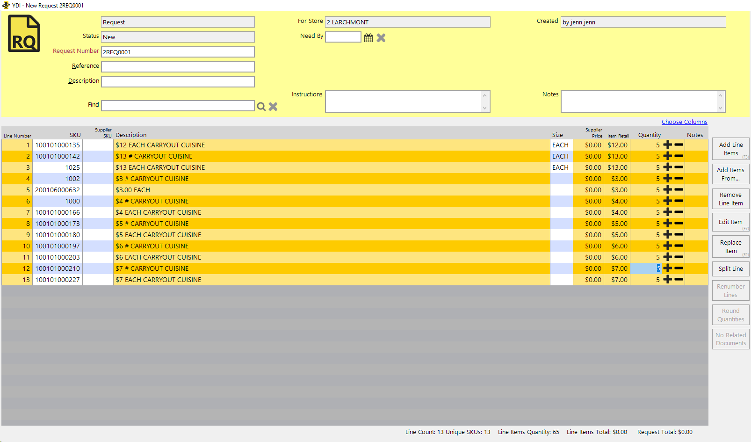Open the Need By calendar picker
This screenshot has height=442, width=751.
click(x=368, y=38)
